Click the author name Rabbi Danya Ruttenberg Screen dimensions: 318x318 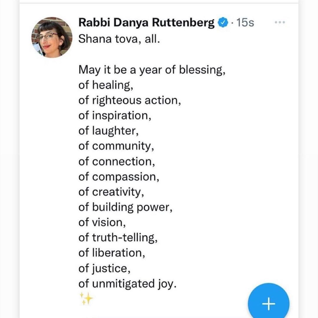(x=146, y=23)
